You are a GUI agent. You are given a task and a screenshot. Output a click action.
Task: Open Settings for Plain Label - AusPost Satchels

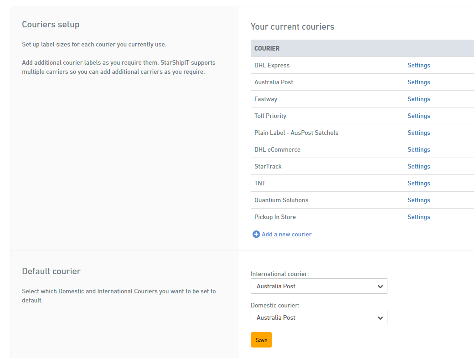[418, 133]
